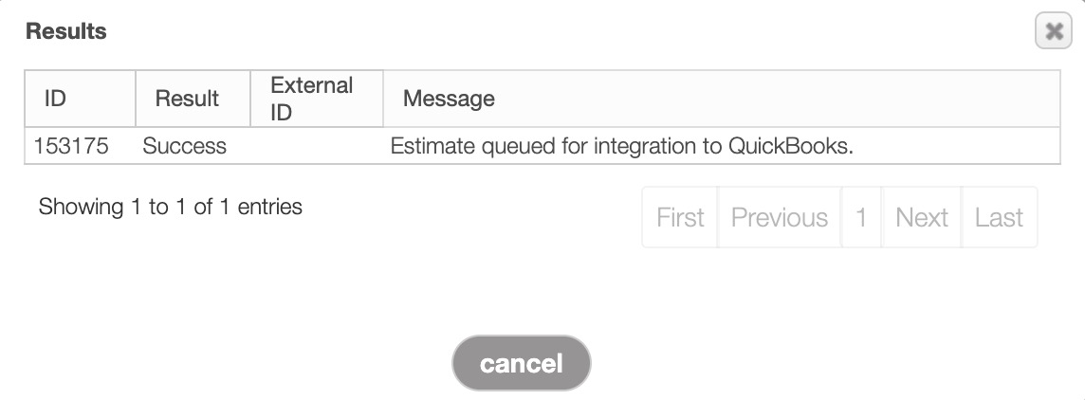Click the Showing 1 to 1 entries text

click(x=171, y=207)
